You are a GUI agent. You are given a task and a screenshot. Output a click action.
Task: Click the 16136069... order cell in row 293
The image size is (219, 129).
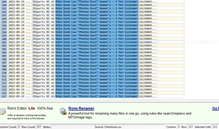pos(148,15)
